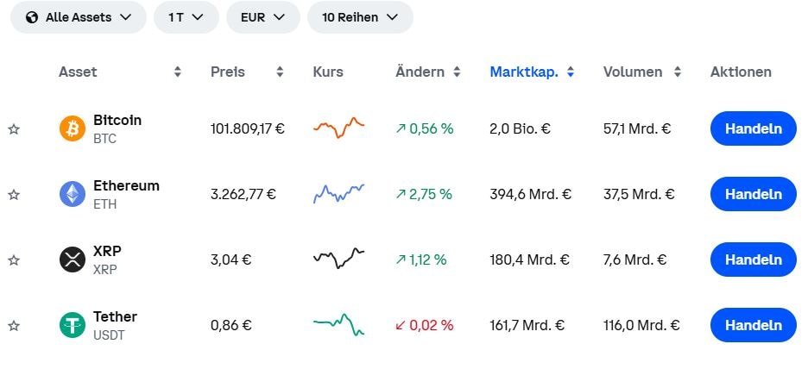808x369 pixels.
Task: Open the 1T timeframe dropdown
Action: [186, 17]
